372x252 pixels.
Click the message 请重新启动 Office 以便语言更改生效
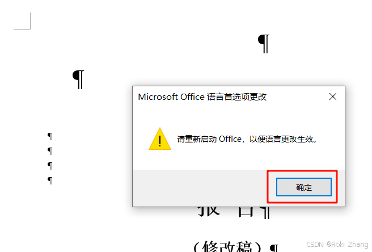247,139
